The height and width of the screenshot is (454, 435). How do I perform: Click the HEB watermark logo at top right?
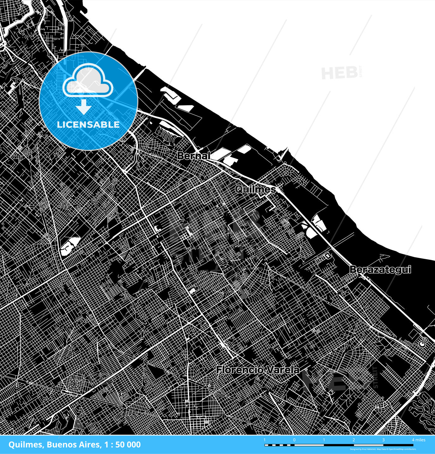341,73
